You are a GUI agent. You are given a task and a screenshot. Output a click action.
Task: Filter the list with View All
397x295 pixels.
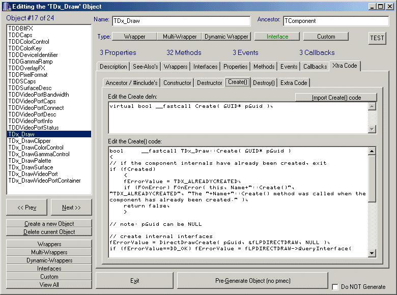tap(49, 285)
